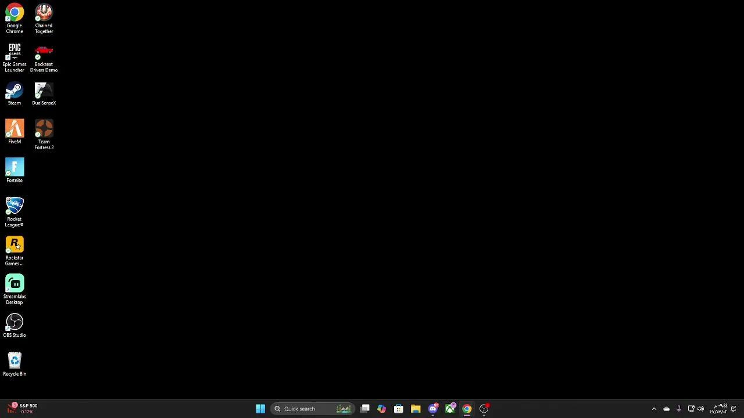This screenshot has height=418, width=744.
Task: Open the clock and date flyout
Action: (x=718, y=409)
